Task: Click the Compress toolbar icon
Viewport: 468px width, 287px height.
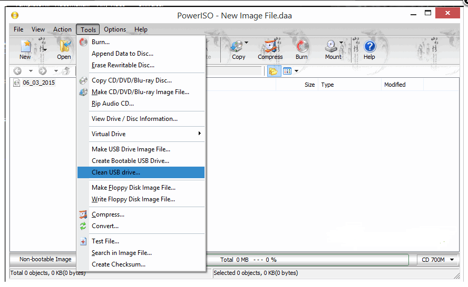Action: [x=271, y=46]
